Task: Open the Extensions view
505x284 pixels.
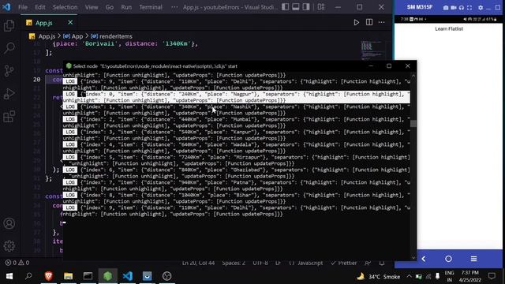Action: click(9, 116)
